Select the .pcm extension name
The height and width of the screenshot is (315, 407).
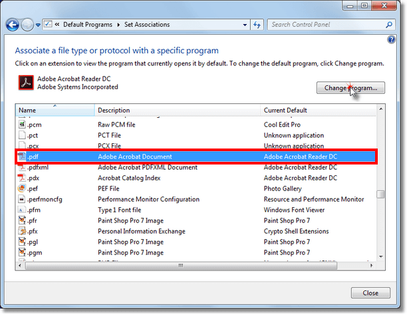click(x=35, y=125)
